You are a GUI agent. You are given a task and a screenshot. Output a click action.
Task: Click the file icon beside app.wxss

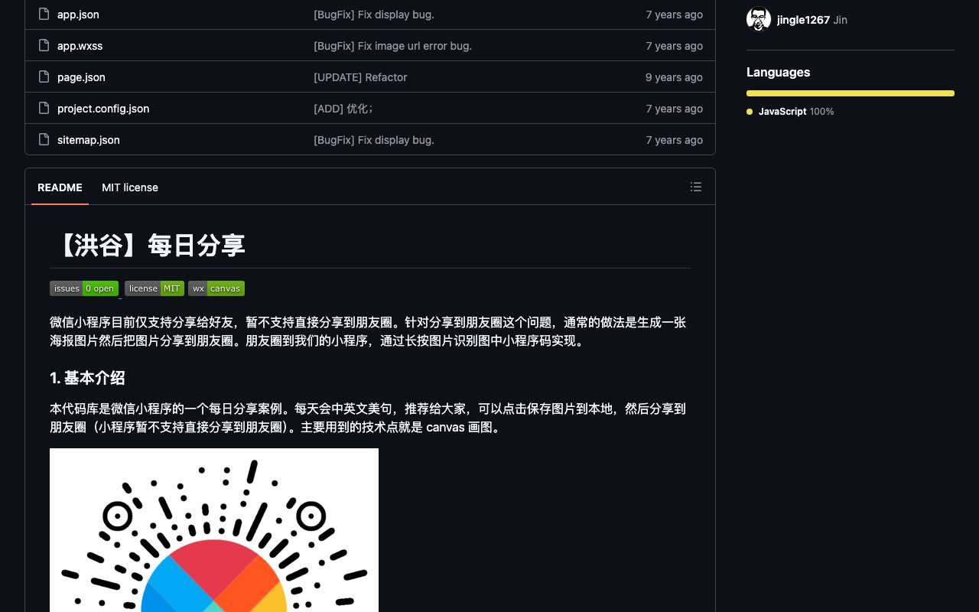pos(44,45)
